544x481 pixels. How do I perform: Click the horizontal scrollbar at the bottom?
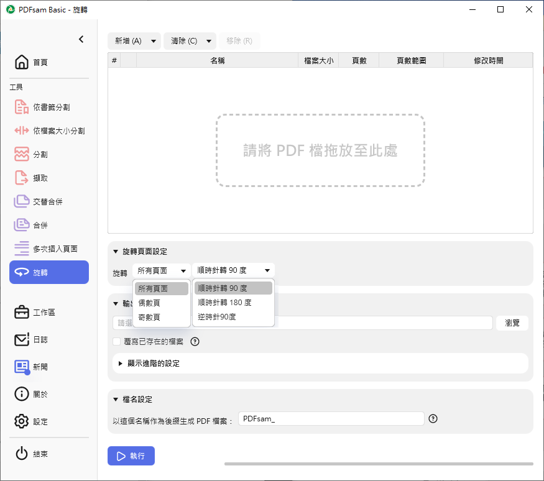(379, 464)
